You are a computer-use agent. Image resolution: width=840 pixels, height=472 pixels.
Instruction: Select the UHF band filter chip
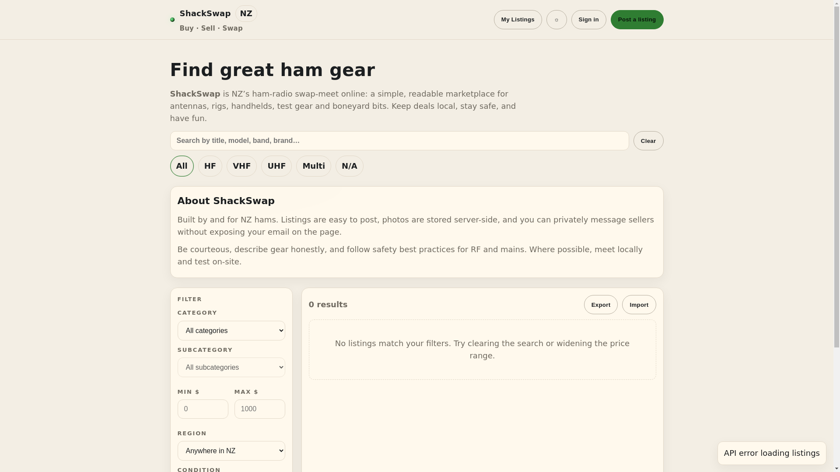point(276,166)
